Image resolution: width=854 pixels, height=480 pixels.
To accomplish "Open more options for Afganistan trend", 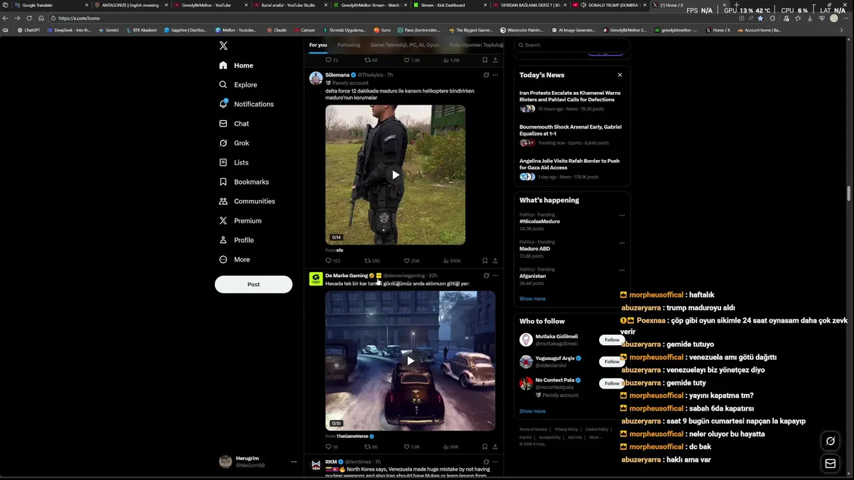I will 622,270.
